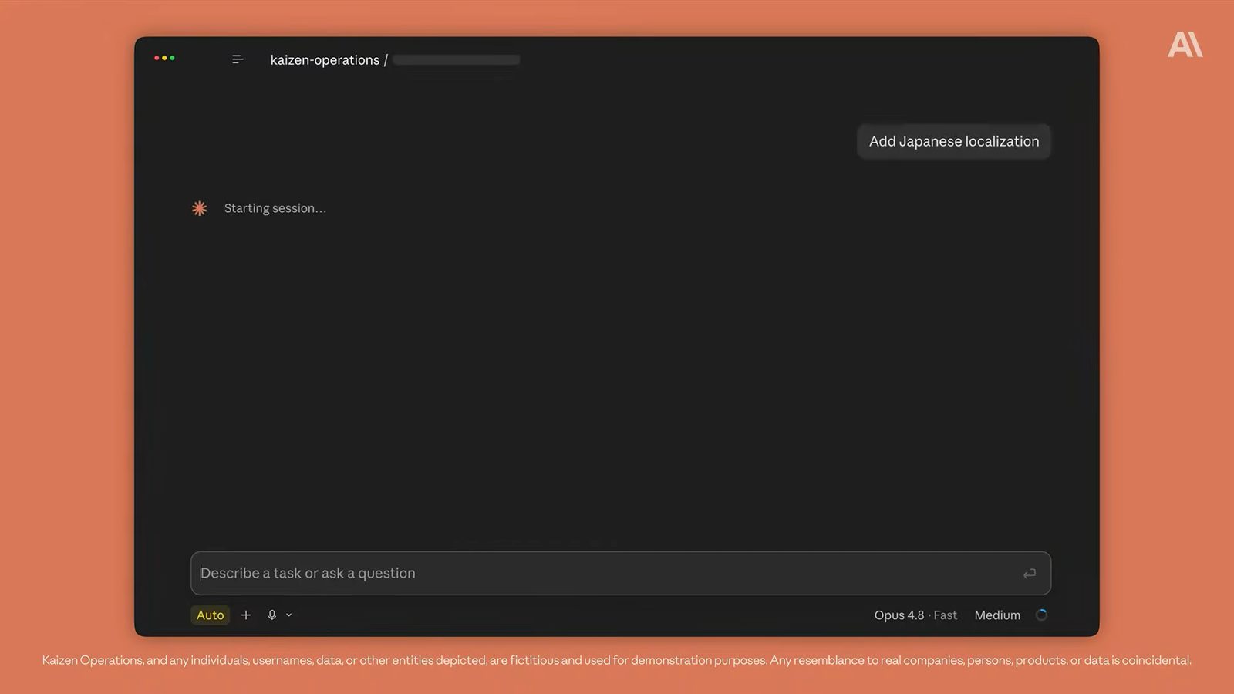Viewport: 1234px width, 694px height.
Task: Toggle the sidebar panel icon
Action: tap(238, 59)
